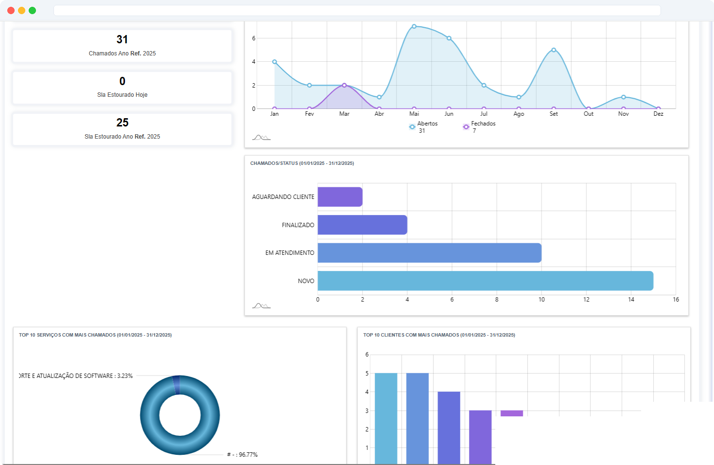714x465 pixels.
Task: Select the Jun data point on the Abertos line
Action: click(449, 38)
